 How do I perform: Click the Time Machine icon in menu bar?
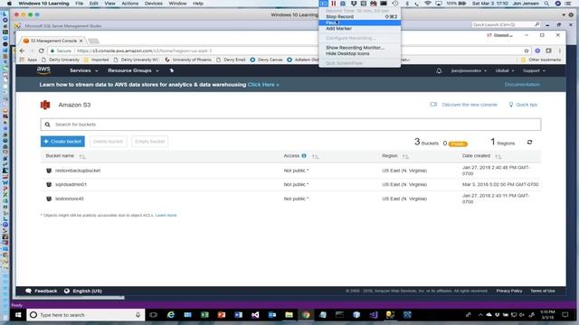pyautogui.click(x=395, y=4)
